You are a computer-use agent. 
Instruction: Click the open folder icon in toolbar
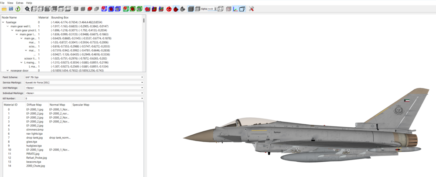[x=4, y=9]
